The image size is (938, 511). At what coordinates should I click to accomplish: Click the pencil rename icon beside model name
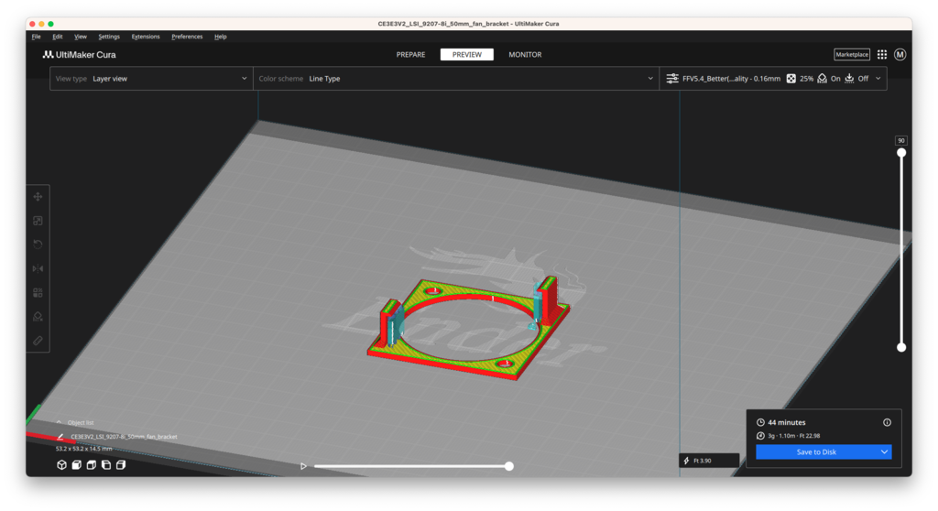pos(60,436)
